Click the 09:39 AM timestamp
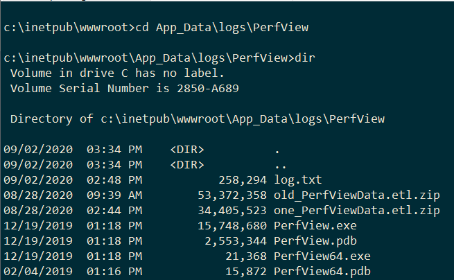This screenshot has width=454, height=280. (x=115, y=195)
